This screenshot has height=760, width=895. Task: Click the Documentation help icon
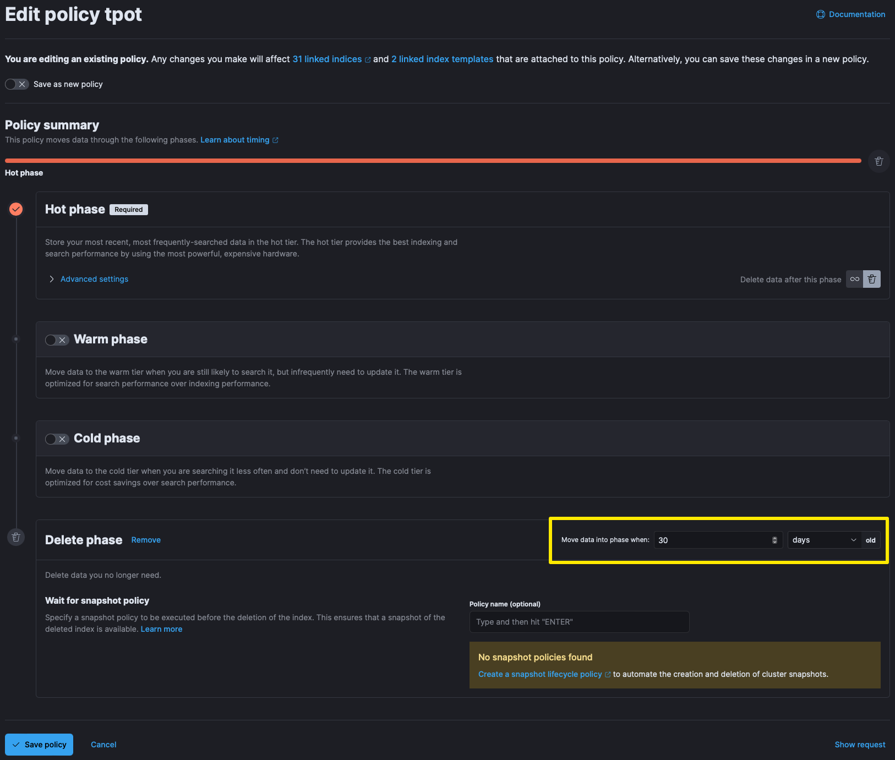tap(820, 14)
